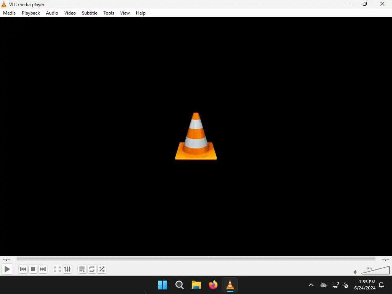Restore down the VLC window
The height and width of the screenshot is (294, 392).
(365, 4)
